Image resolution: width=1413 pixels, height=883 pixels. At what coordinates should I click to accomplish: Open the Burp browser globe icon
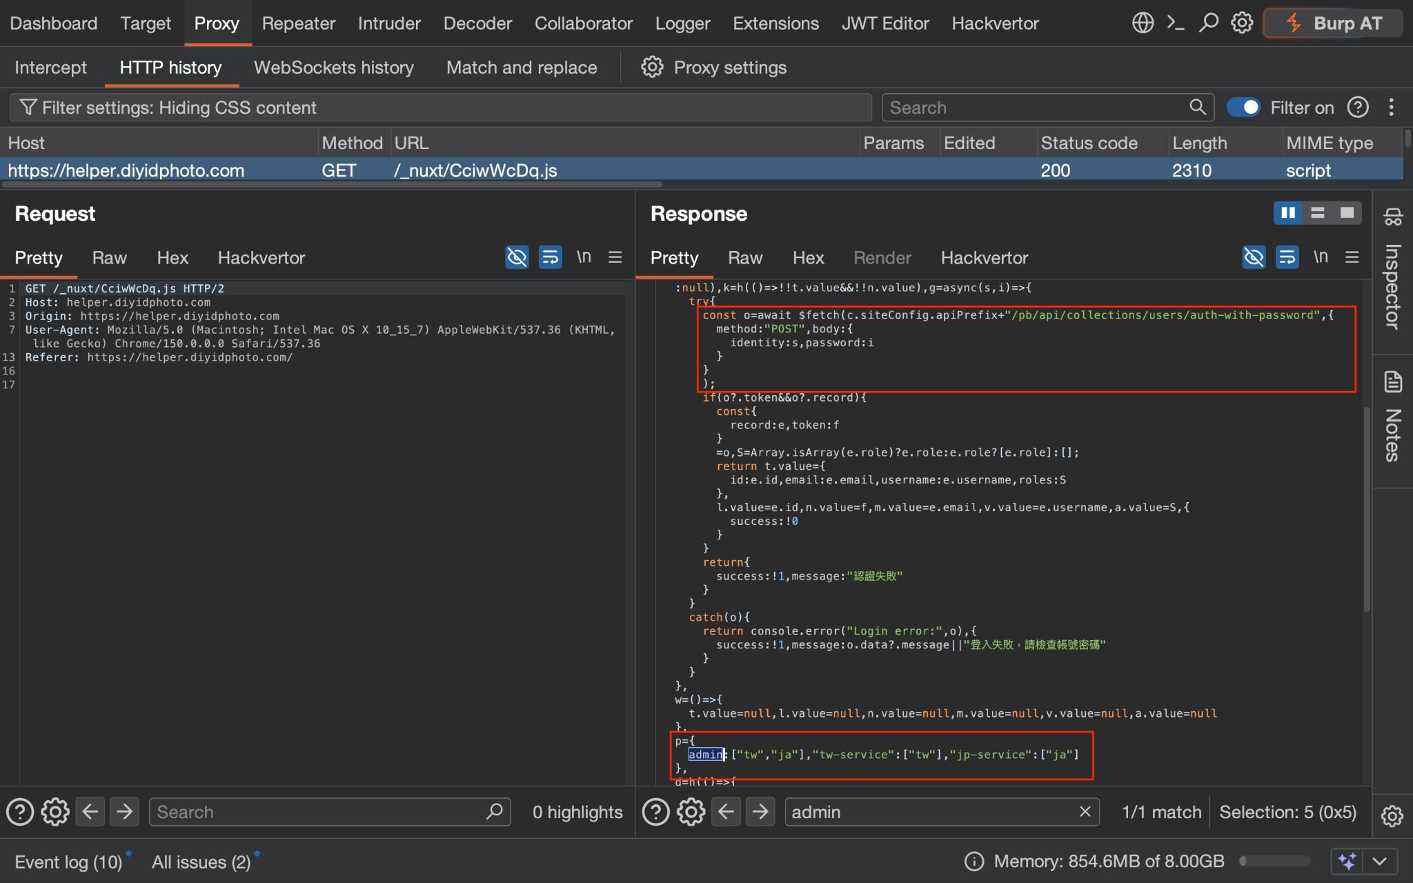(x=1143, y=23)
